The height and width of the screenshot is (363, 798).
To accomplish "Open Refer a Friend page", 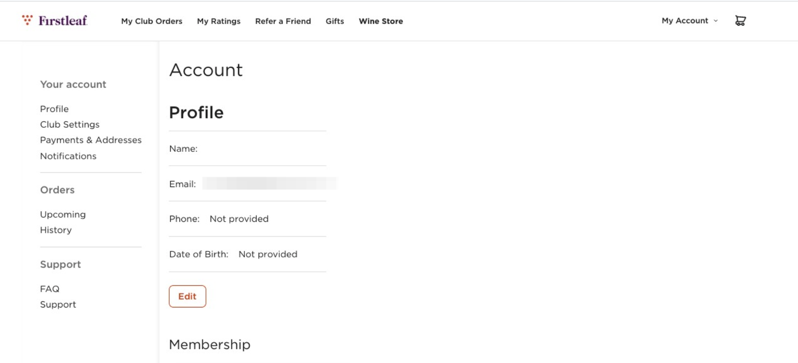I will click(x=283, y=21).
